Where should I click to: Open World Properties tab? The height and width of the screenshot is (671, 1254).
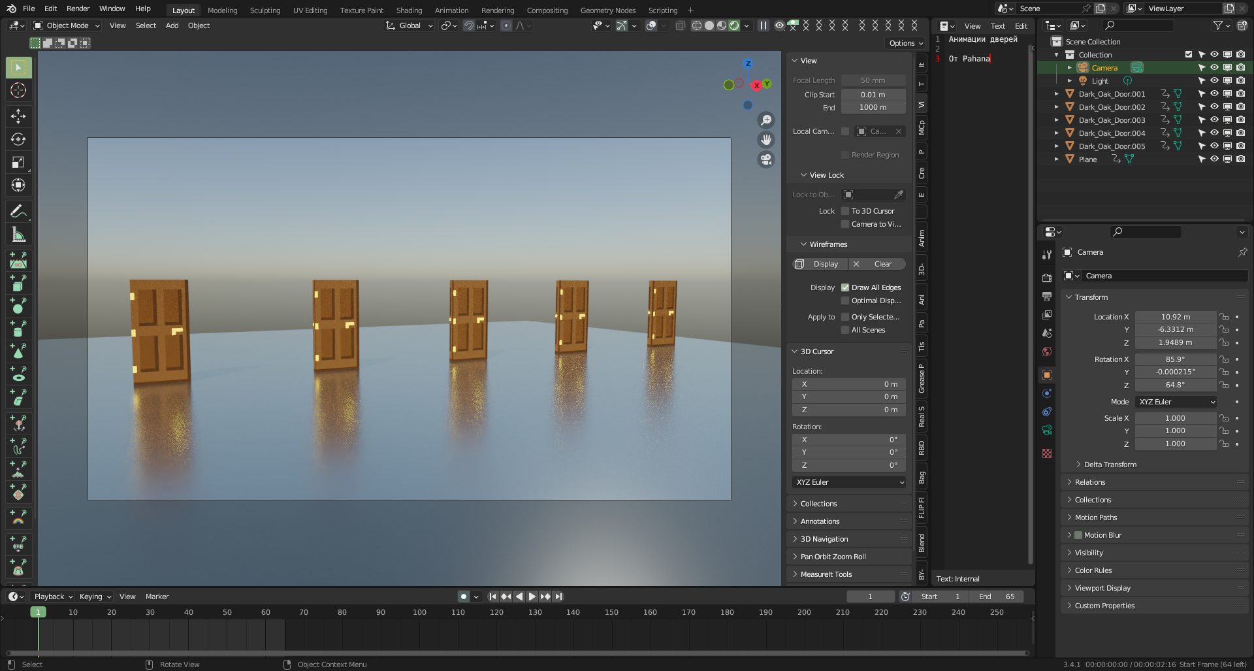click(x=1047, y=352)
